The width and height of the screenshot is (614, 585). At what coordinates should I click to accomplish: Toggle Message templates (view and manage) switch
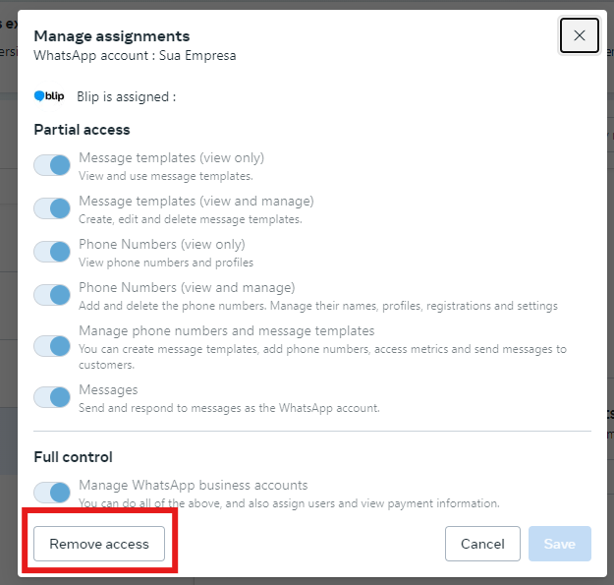52,208
